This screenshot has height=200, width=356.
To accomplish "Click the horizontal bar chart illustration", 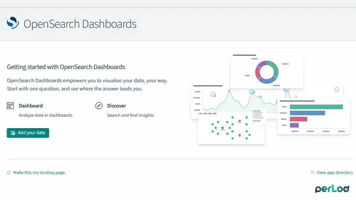I will (x=314, y=117).
